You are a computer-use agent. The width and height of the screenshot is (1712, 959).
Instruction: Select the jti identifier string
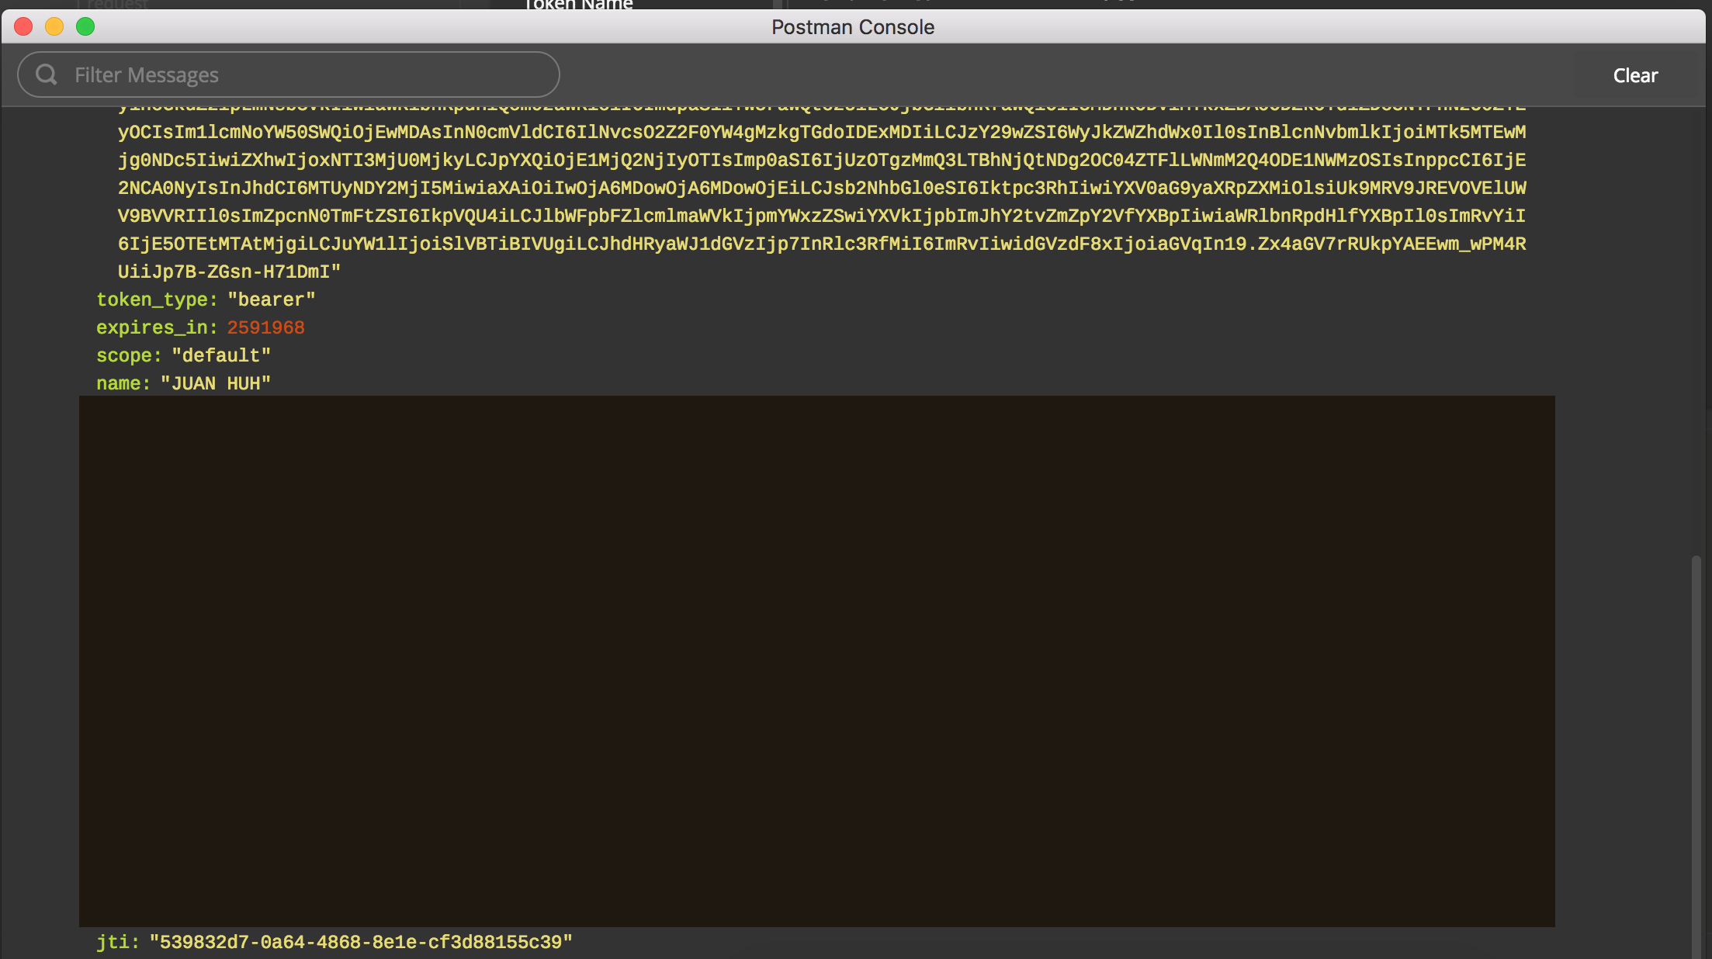[x=362, y=941]
